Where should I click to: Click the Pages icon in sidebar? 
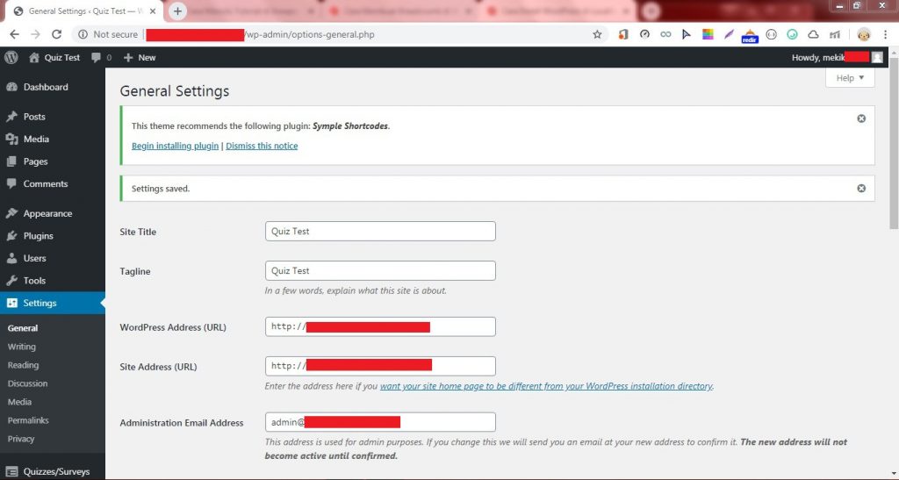(11, 161)
